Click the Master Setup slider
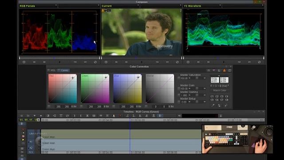284x160 pixels. tap(197, 102)
